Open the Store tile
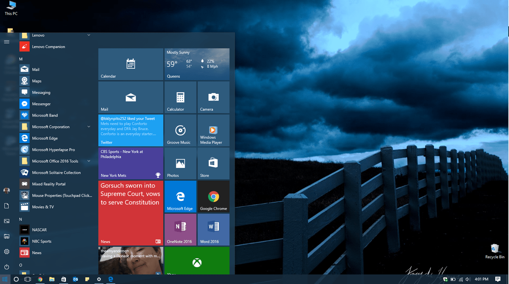 coord(214,163)
